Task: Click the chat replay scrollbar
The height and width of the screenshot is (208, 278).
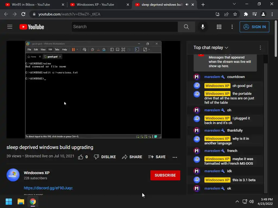Action: point(266,128)
